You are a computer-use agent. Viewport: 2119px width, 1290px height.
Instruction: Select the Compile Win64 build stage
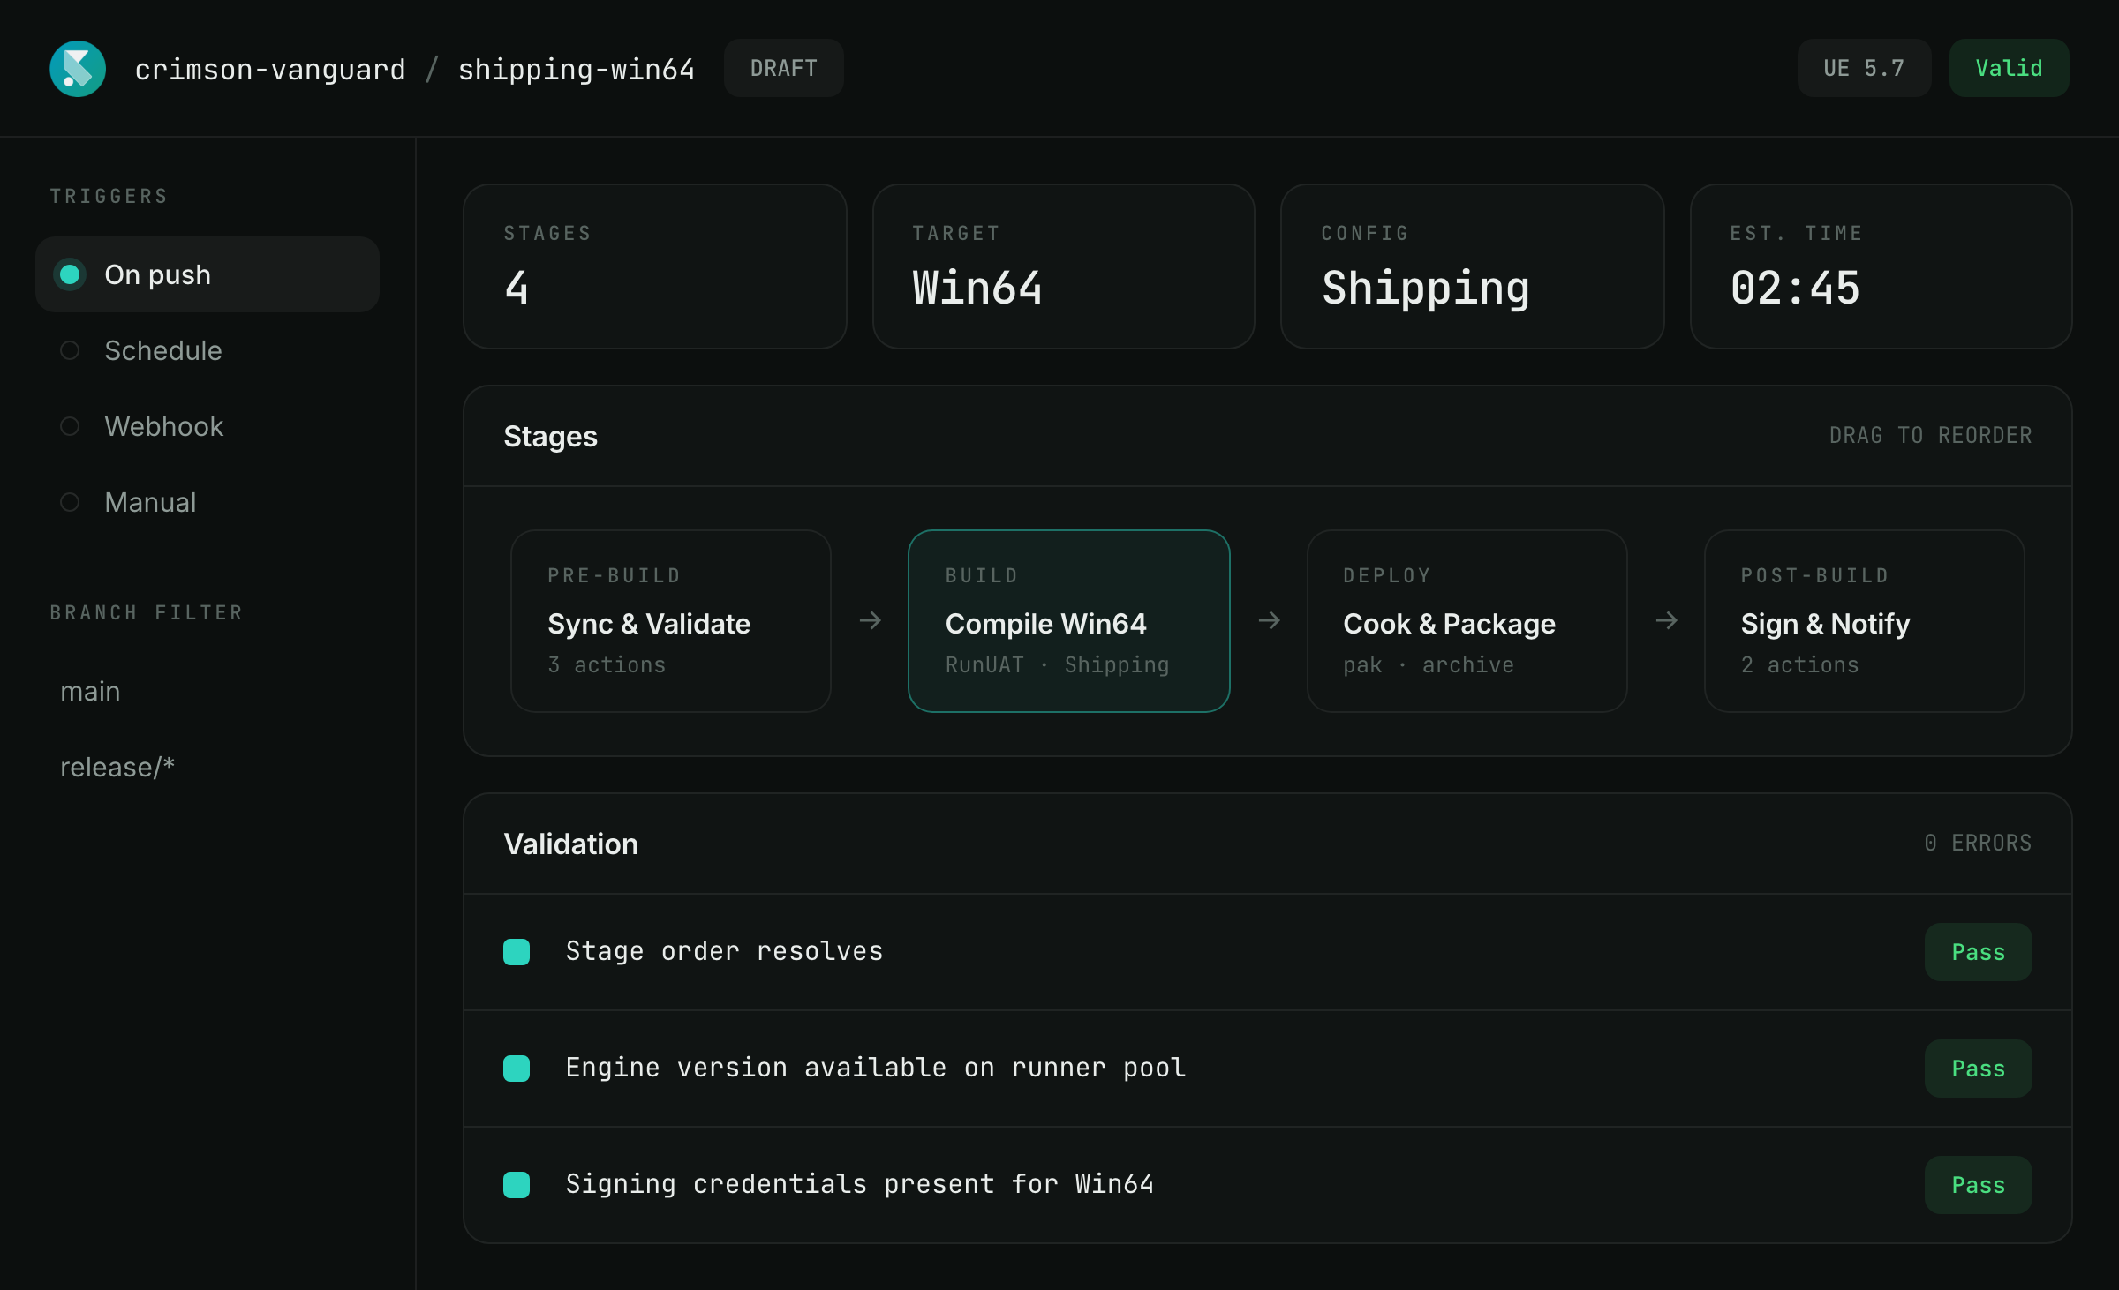(x=1069, y=621)
